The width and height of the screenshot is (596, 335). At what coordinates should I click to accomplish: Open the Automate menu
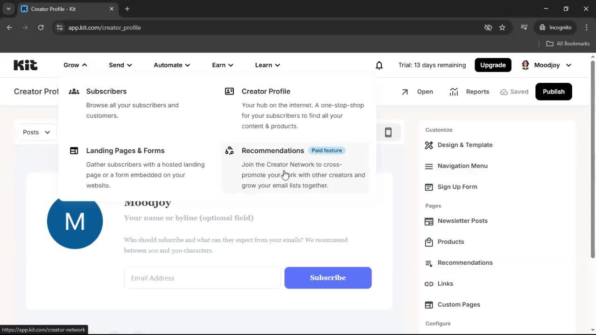(171, 65)
